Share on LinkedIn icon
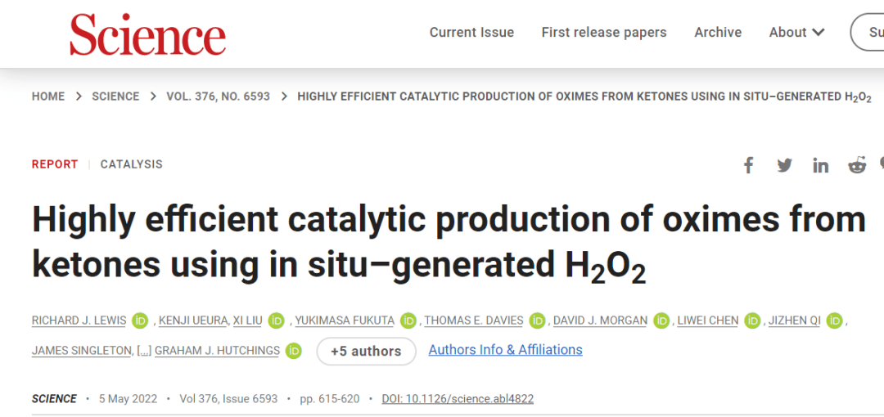This screenshot has height=417, width=884. (x=820, y=166)
